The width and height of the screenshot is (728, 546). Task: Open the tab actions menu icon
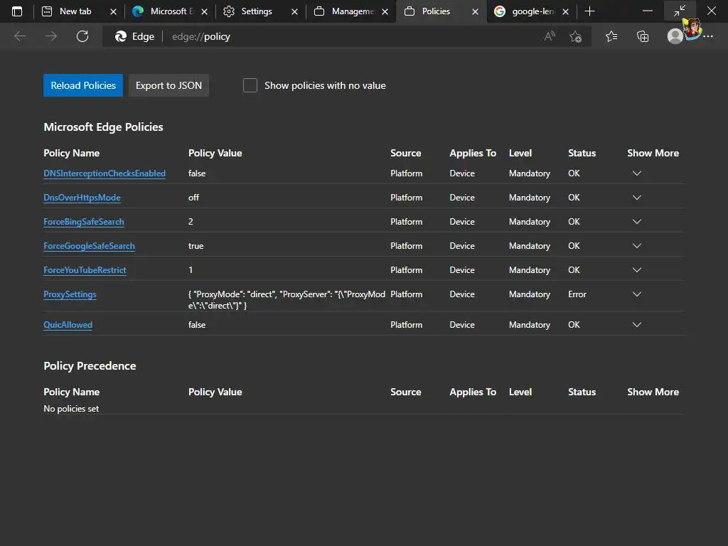point(17,11)
